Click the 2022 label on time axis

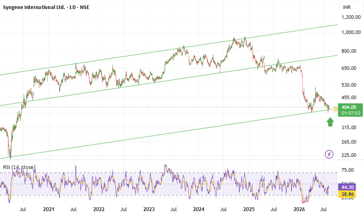(99, 210)
